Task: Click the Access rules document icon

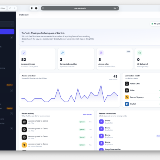Action: pyautogui.click(x=101, y=53)
